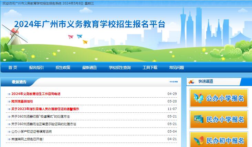
Task: Open the 网页端查册指引 notice
Action: (x=22, y=101)
